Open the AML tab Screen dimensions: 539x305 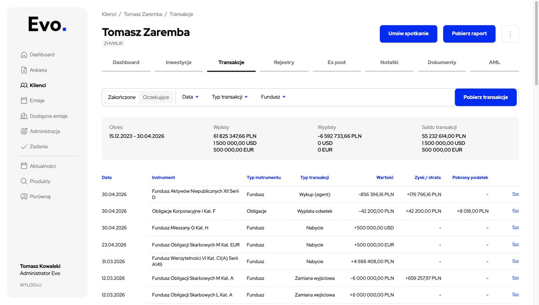click(495, 63)
